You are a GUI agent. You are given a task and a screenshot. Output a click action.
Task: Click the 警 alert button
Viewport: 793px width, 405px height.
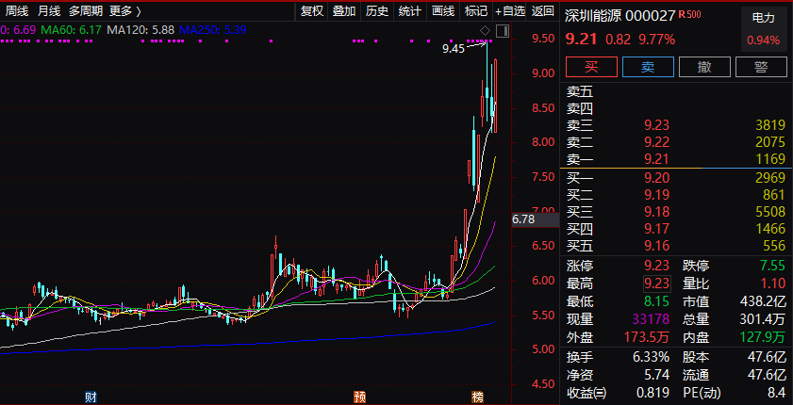click(x=761, y=67)
